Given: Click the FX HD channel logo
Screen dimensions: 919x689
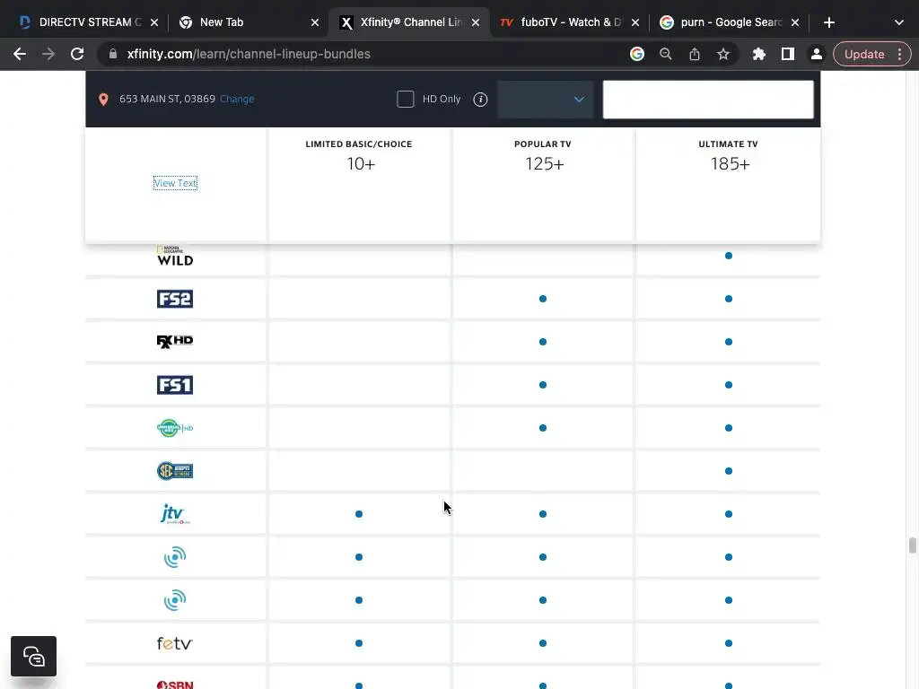Looking at the screenshot, I should click(x=175, y=341).
